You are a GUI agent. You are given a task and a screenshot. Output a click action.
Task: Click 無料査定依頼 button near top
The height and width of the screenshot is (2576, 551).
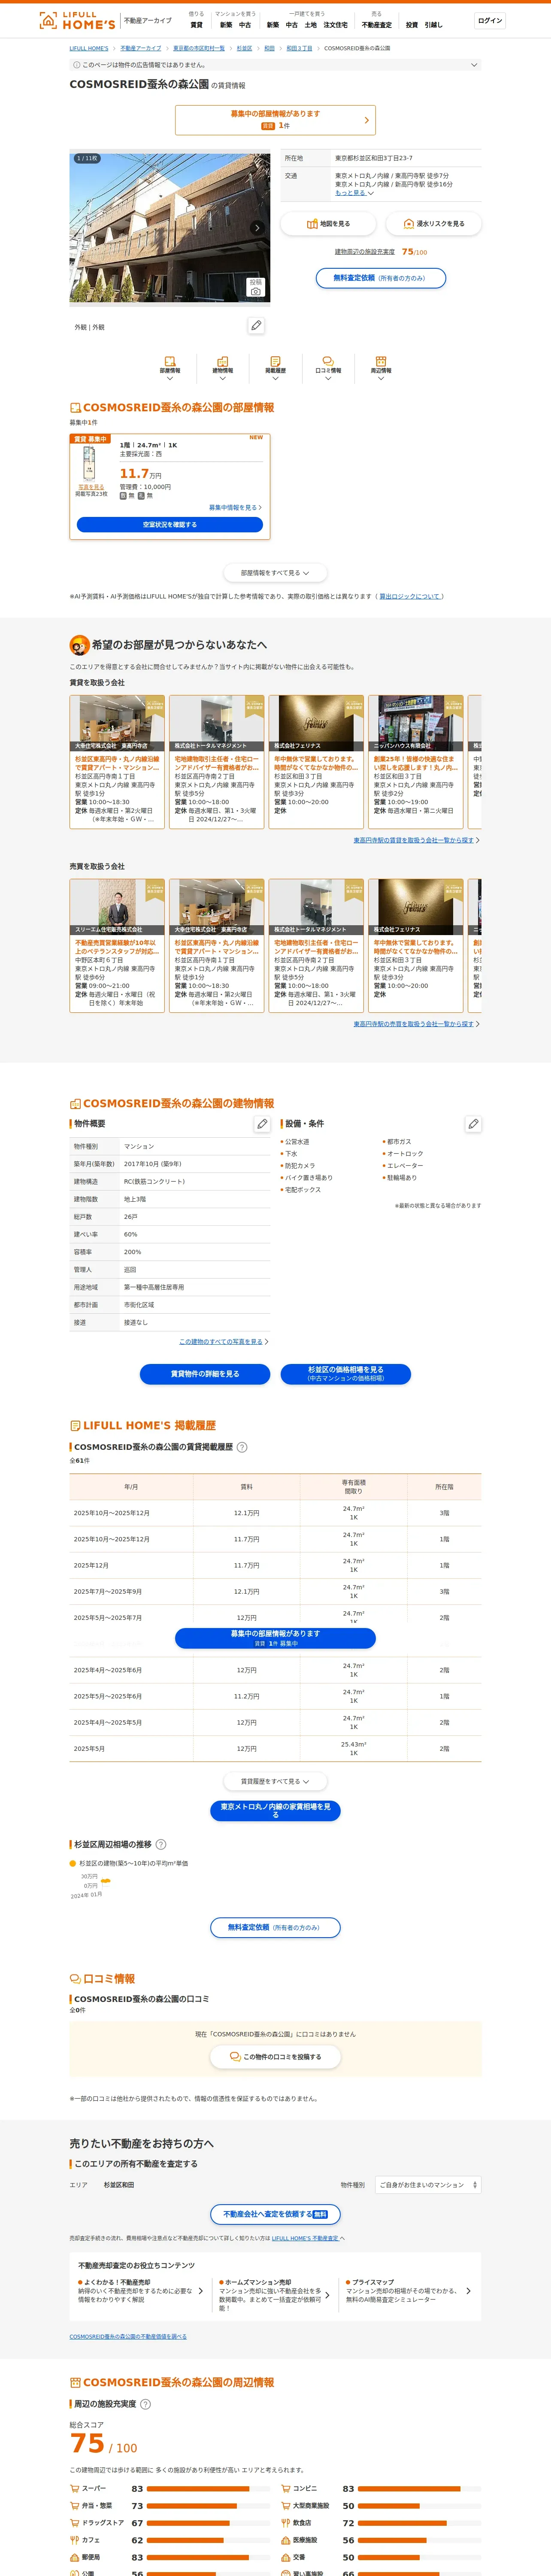coord(380,278)
